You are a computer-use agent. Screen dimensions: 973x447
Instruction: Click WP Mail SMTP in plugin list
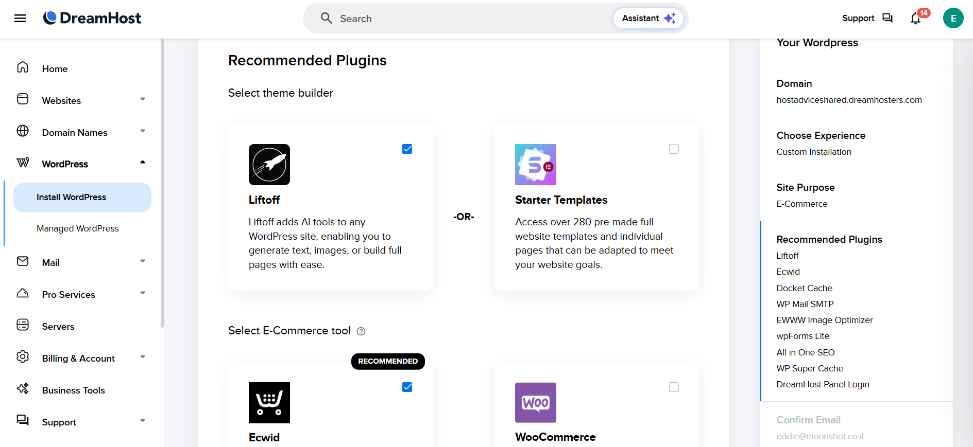(x=805, y=304)
